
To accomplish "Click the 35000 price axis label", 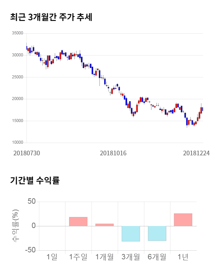I will coord(17,33).
